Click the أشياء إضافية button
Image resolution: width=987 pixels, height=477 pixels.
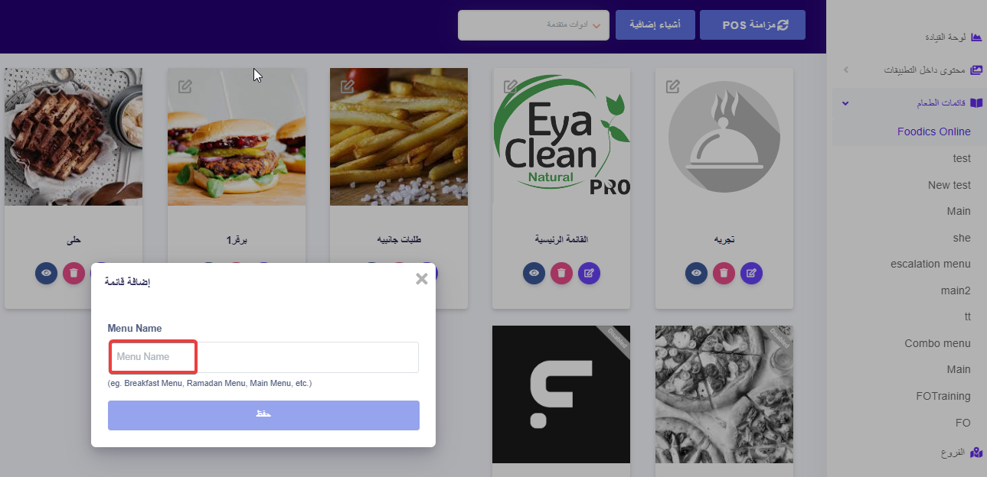(x=655, y=24)
